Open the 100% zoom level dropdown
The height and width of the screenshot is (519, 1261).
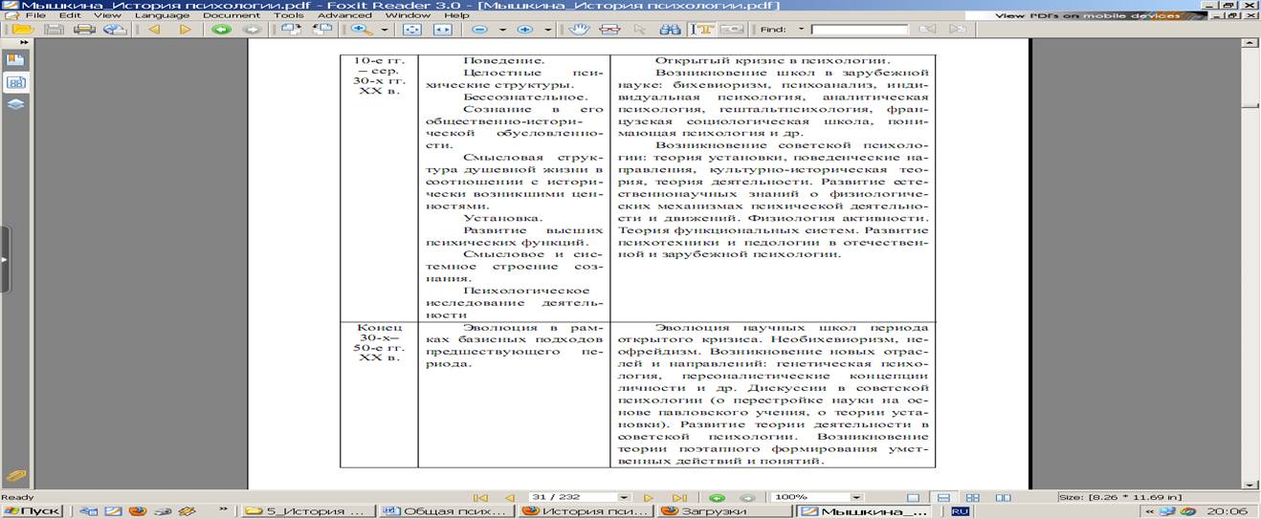coord(856,498)
